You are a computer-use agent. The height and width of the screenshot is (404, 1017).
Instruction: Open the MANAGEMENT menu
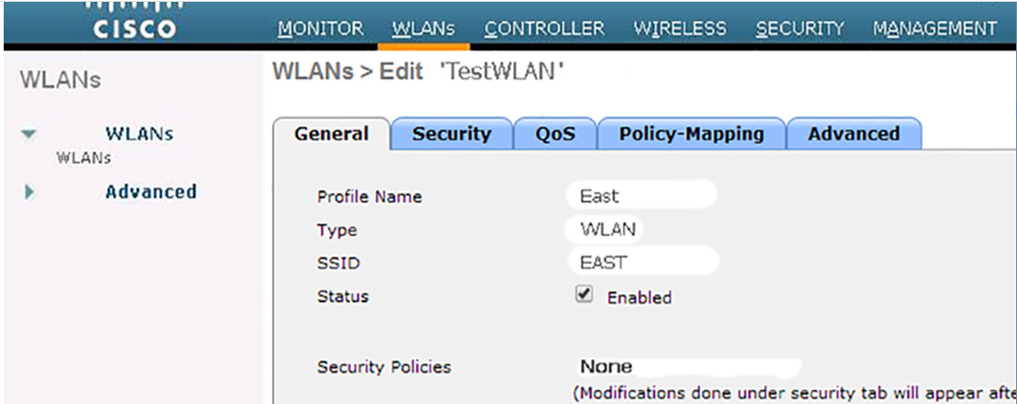pos(935,28)
